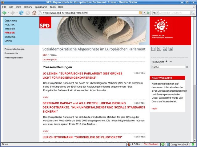The width and height of the screenshot is (197, 147).
Task: Open the History menu
Action: [x=28, y=7]
